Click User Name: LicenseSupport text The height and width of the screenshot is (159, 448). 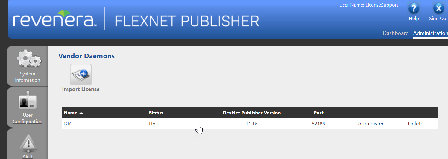click(x=369, y=5)
